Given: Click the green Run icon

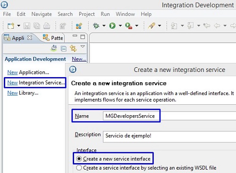Looking at the screenshot, I should pos(112,25).
